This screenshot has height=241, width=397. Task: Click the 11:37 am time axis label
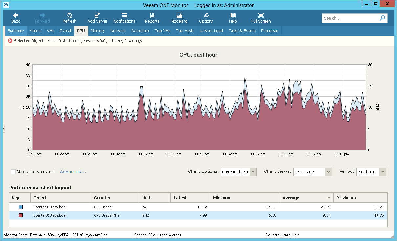[146, 154]
